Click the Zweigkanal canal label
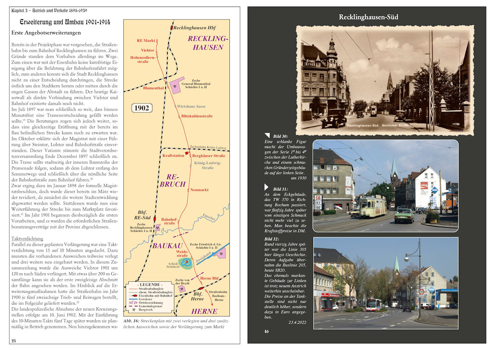 (x=203, y=257)
